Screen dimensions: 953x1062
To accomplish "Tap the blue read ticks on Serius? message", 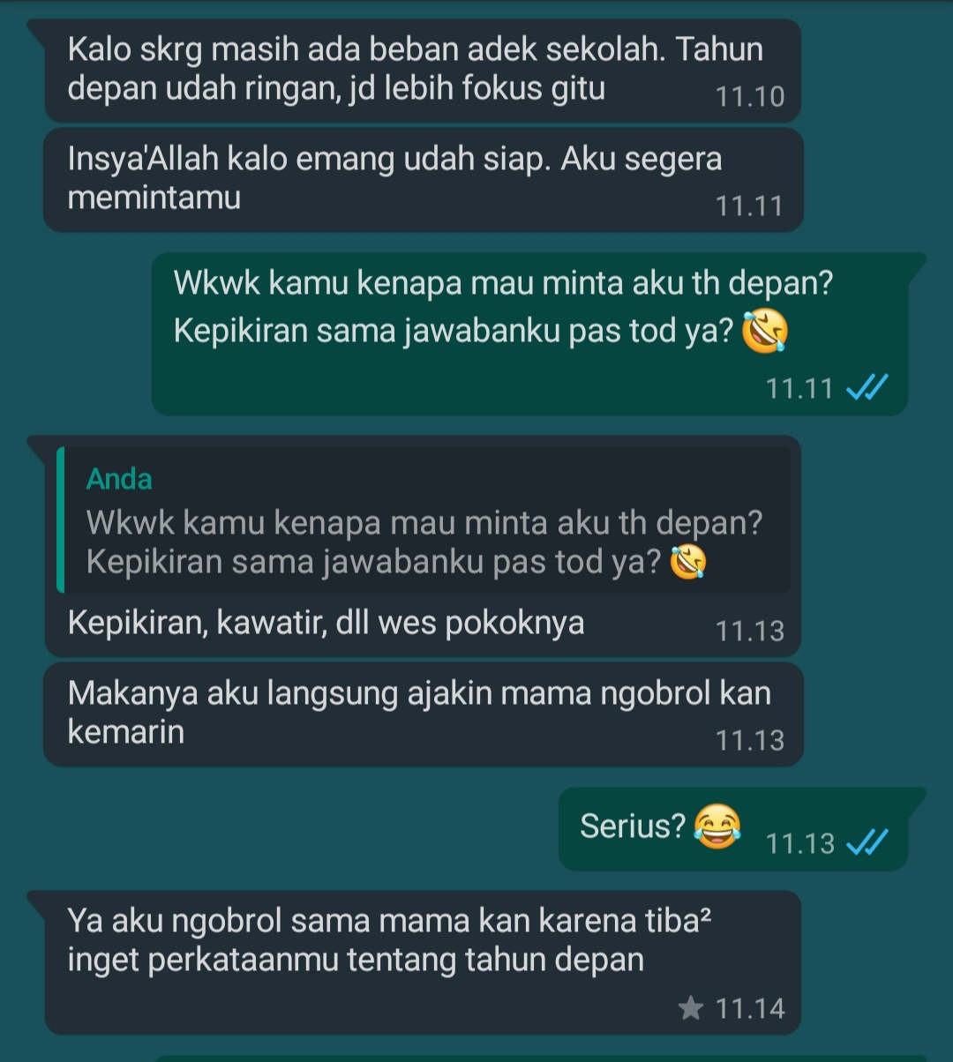I will click(866, 843).
